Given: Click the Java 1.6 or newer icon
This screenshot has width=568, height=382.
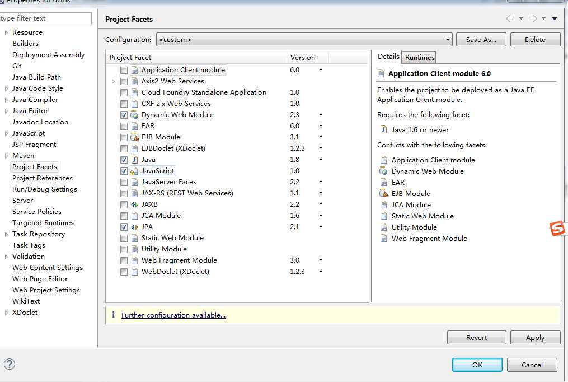Looking at the screenshot, I should point(383,130).
